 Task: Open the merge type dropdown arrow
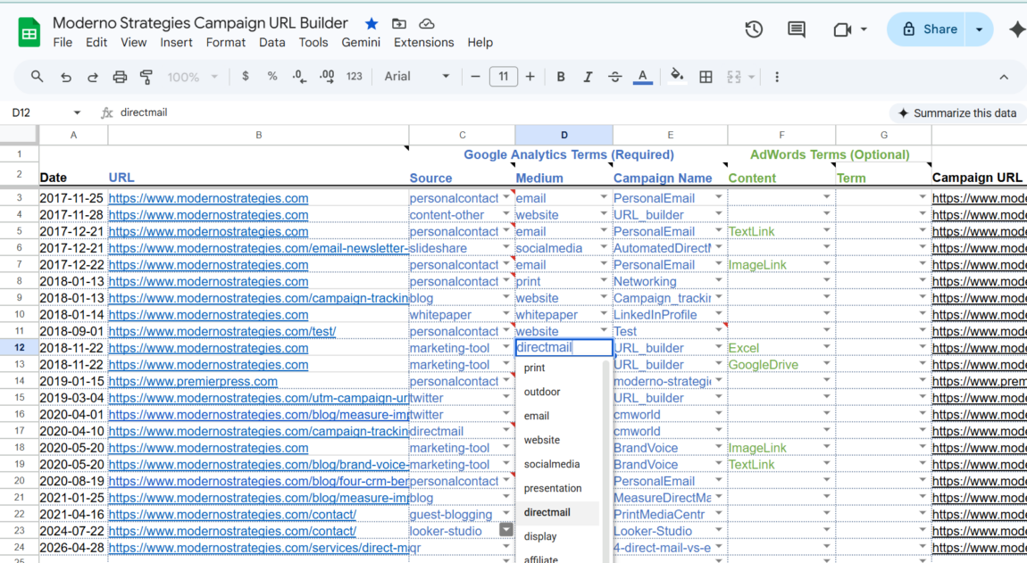751,77
